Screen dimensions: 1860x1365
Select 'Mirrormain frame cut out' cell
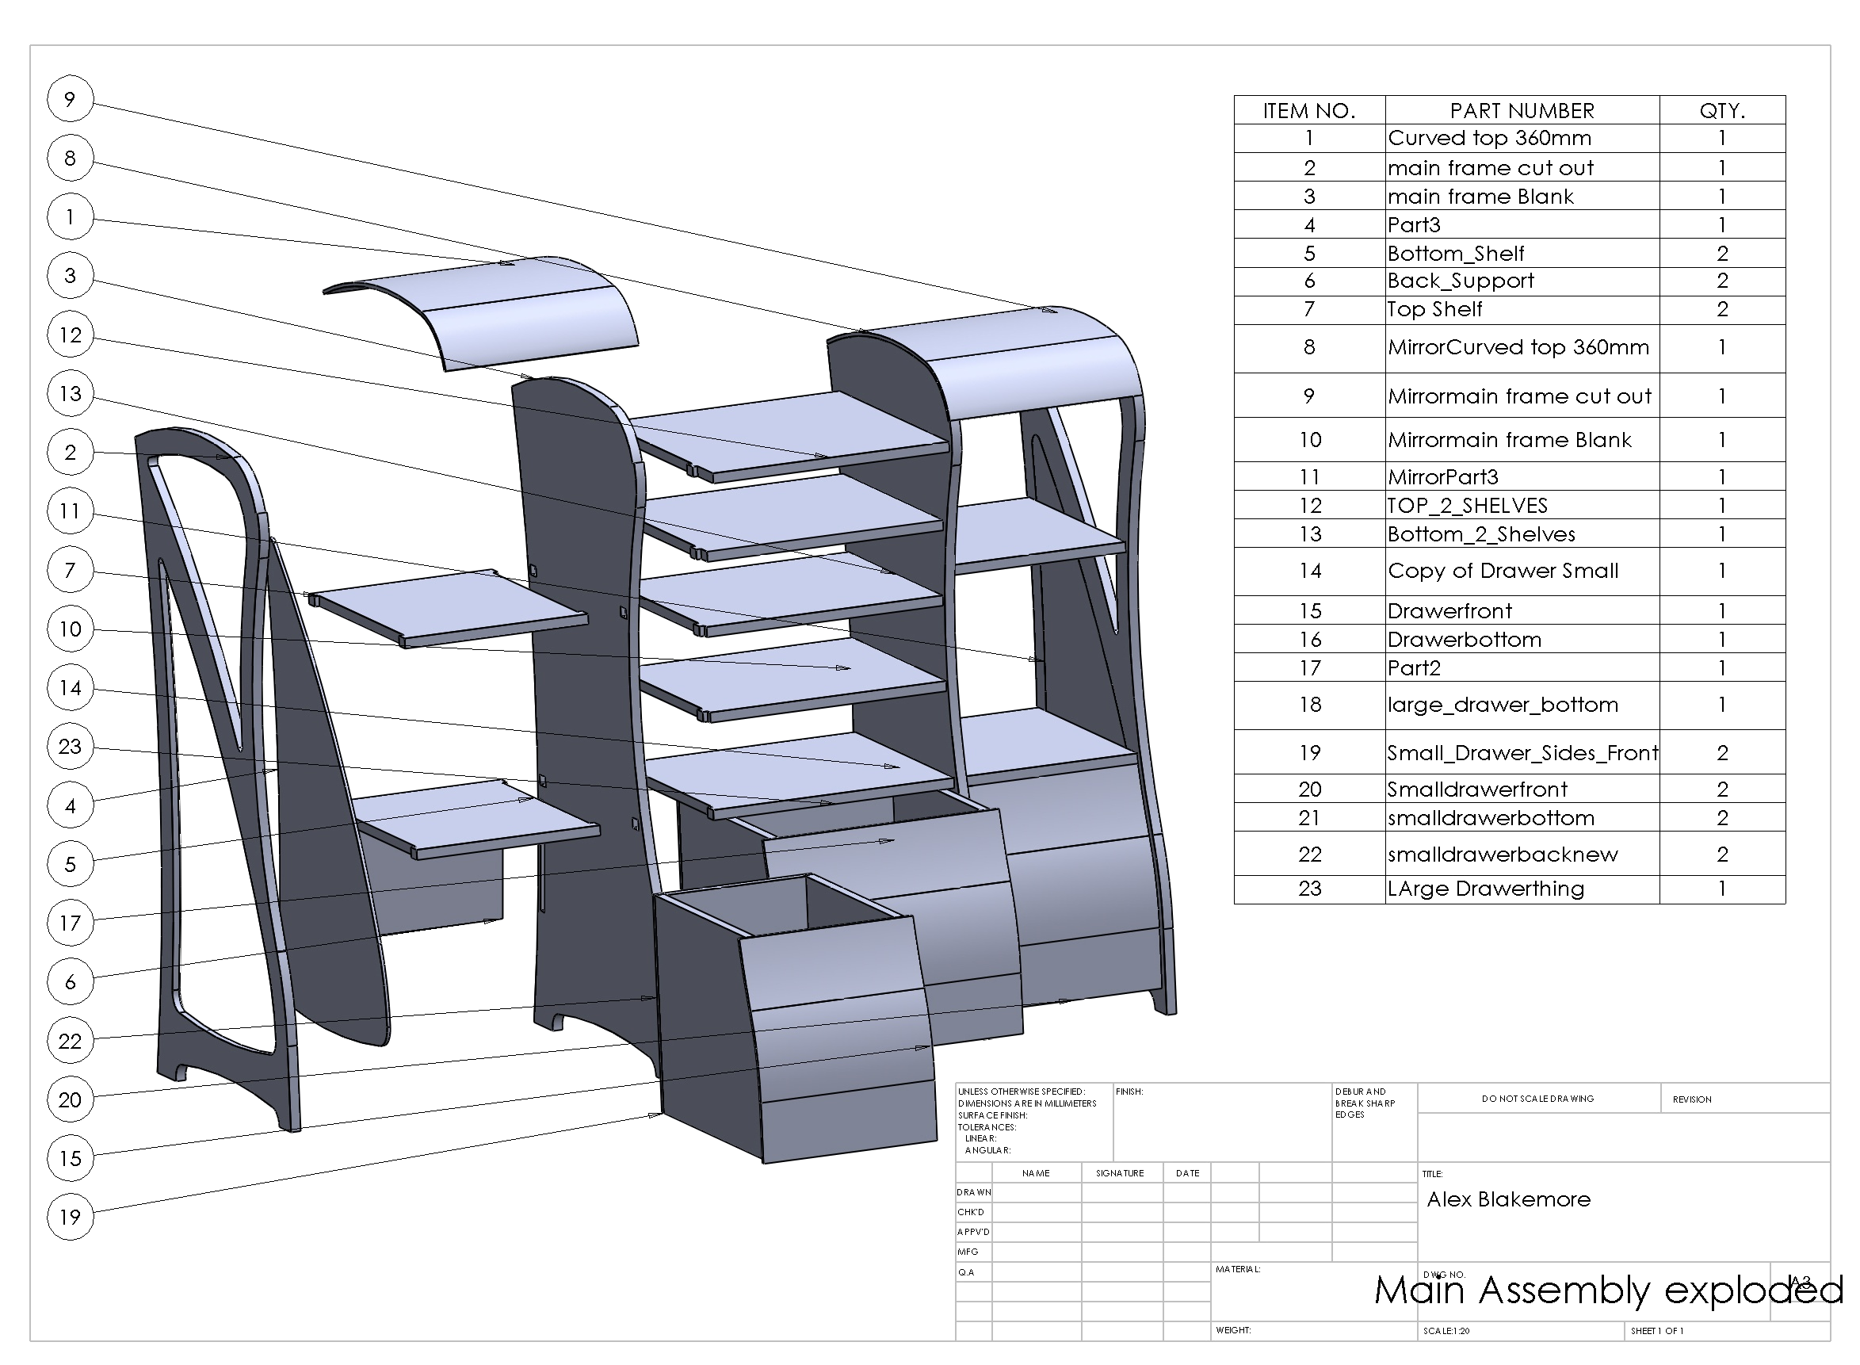click(1522, 396)
